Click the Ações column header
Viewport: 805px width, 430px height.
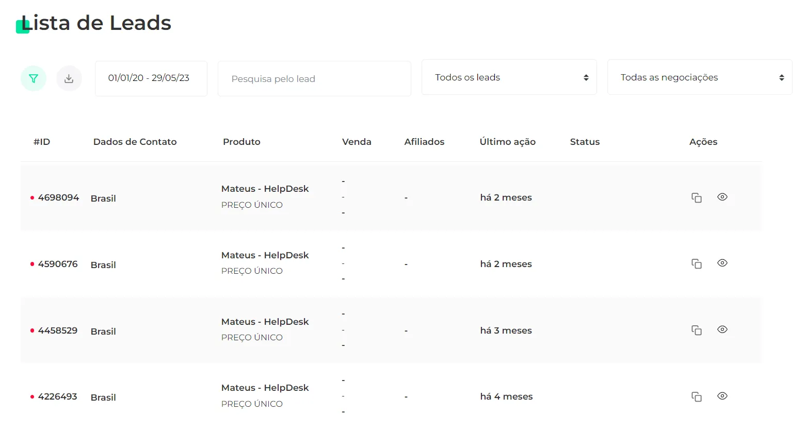click(703, 142)
